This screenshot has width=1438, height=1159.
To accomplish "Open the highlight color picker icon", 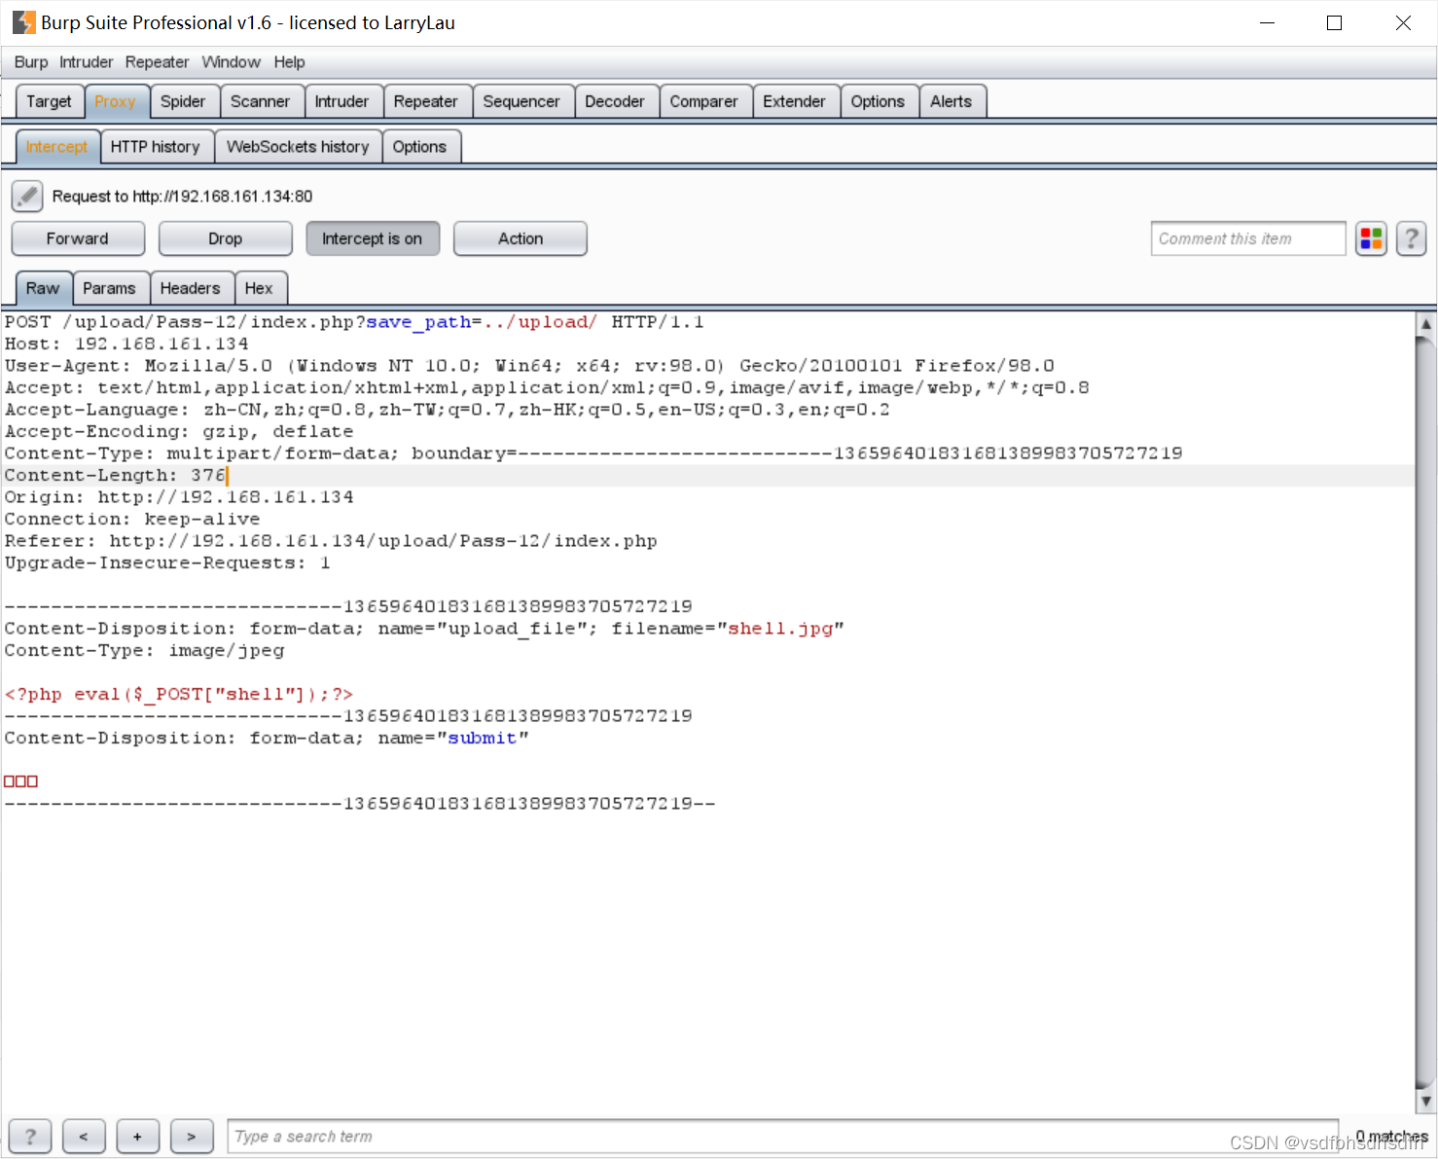I will pyautogui.click(x=1372, y=238).
